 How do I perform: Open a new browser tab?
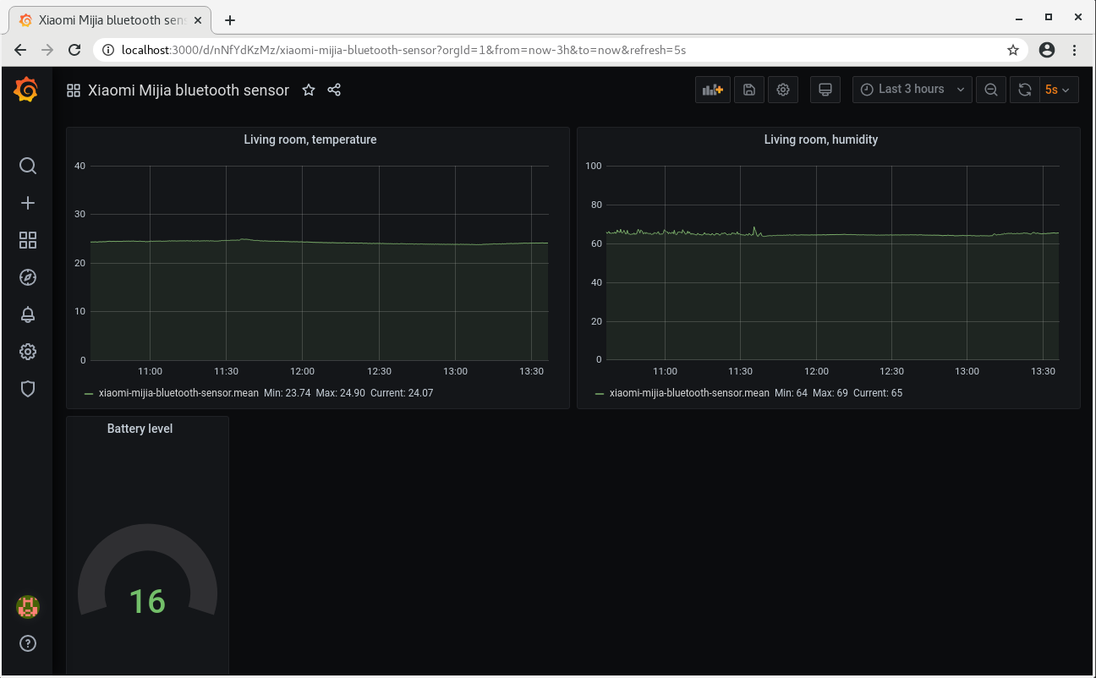[230, 20]
